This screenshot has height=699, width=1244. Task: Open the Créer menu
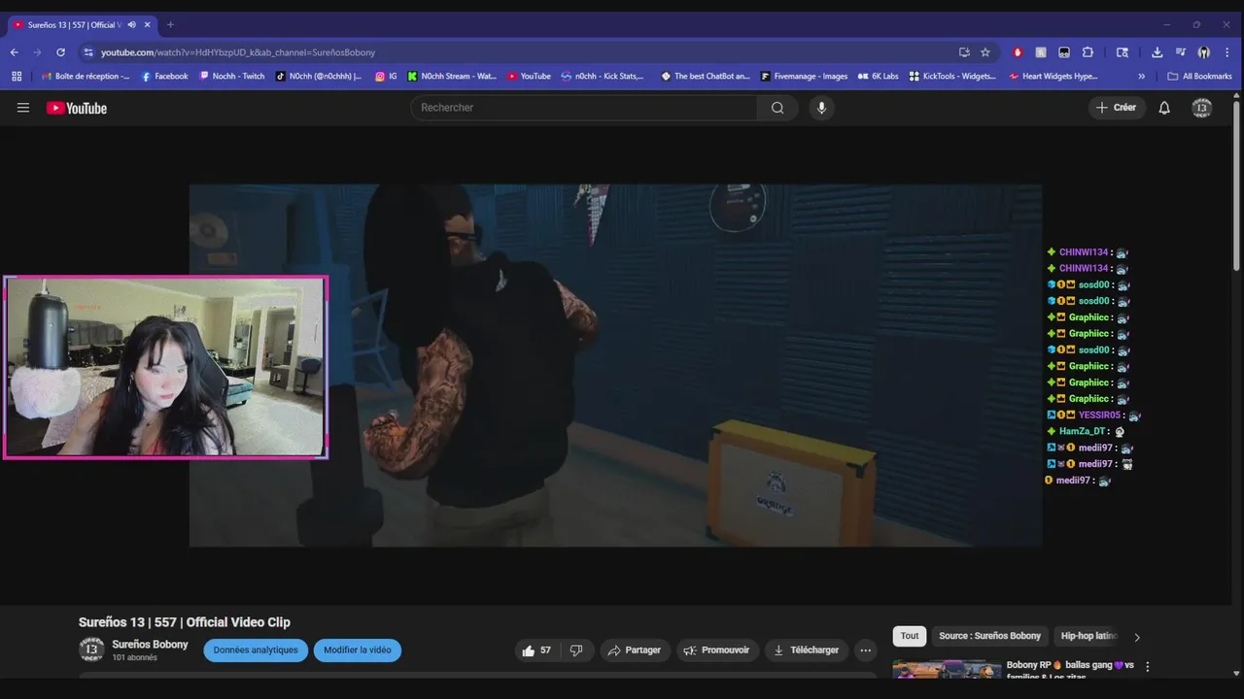[x=1117, y=108]
